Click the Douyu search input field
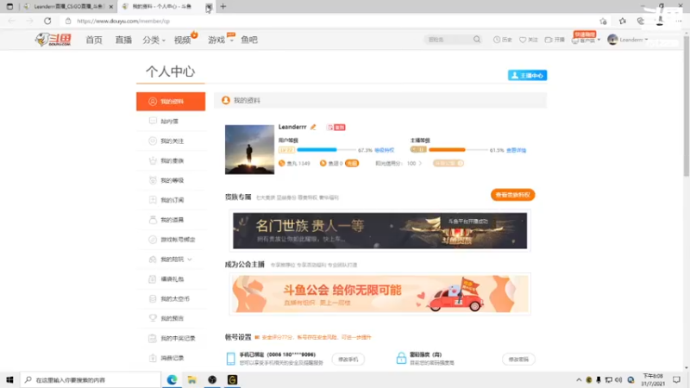 (x=448, y=40)
